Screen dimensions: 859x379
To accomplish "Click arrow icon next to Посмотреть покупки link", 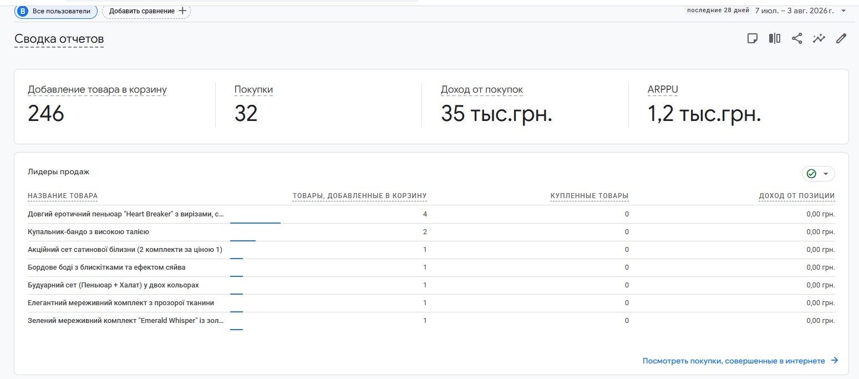I will click(835, 361).
